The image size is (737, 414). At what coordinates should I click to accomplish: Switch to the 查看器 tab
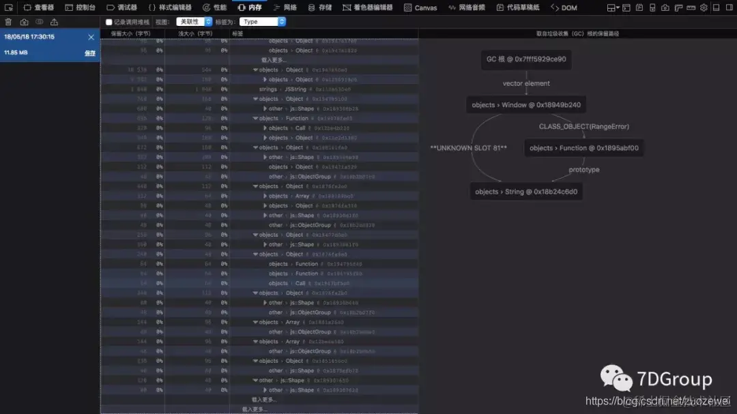38,8
